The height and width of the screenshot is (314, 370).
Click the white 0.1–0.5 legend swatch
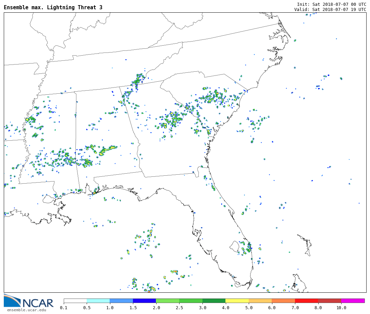75,301
